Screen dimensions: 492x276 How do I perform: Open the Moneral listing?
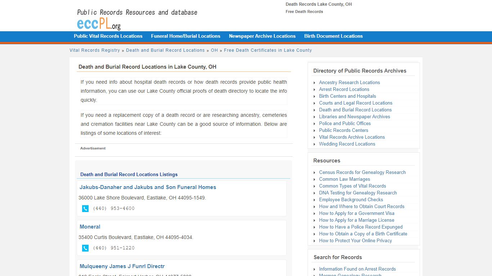click(90, 227)
